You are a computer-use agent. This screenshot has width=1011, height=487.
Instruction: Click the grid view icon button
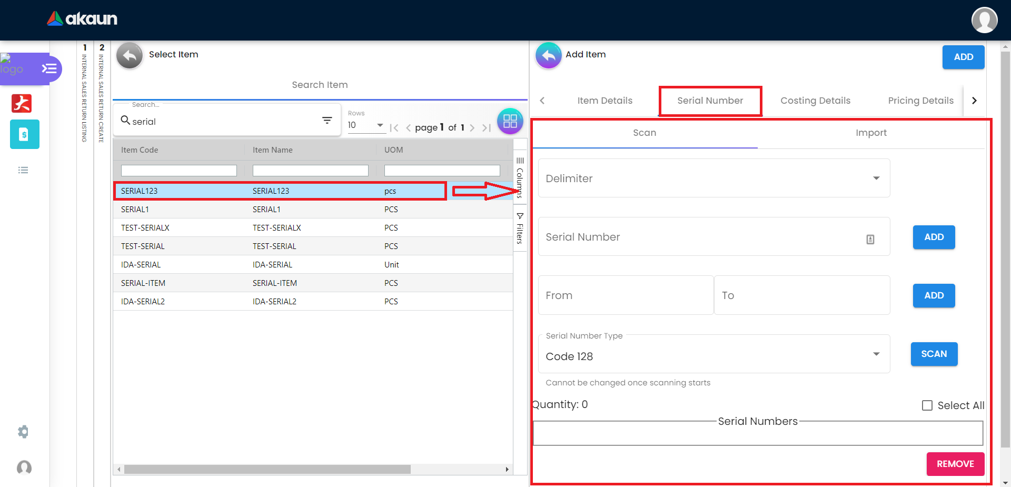(510, 122)
